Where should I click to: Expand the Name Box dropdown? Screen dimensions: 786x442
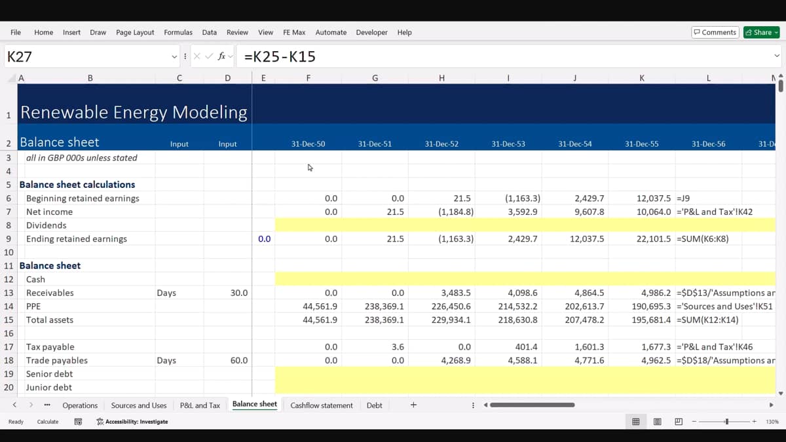[174, 56]
